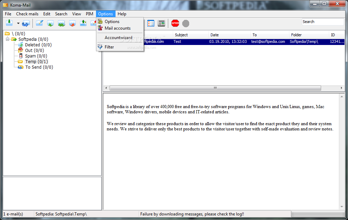Screen dimensions: 348x220
Task: Click the To Send folder icon
Action: tap(20, 67)
